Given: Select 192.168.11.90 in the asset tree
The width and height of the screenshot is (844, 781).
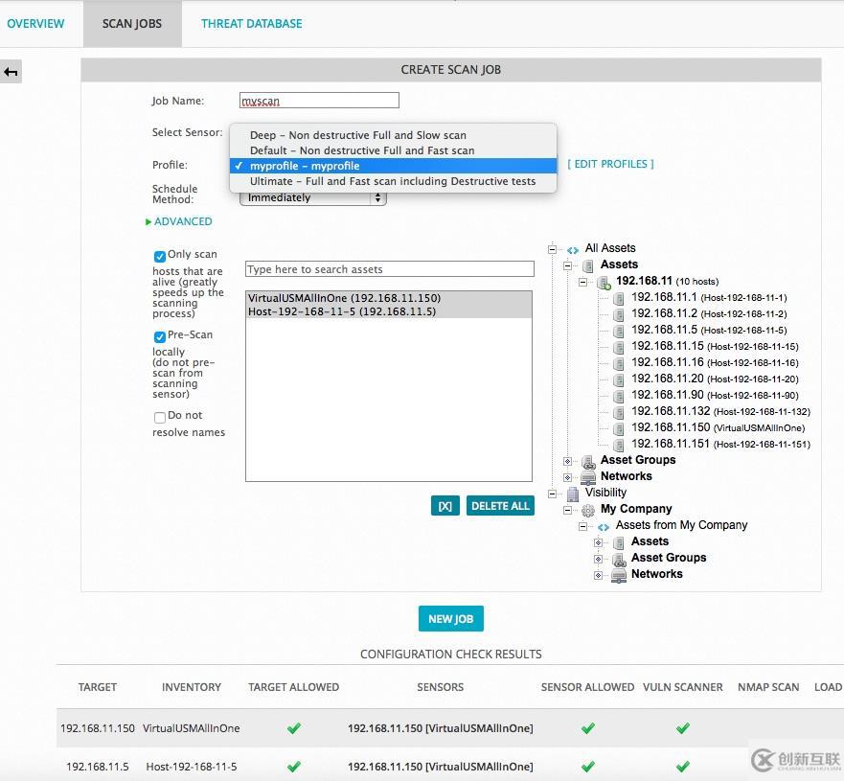Looking at the screenshot, I should pos(715,395).
